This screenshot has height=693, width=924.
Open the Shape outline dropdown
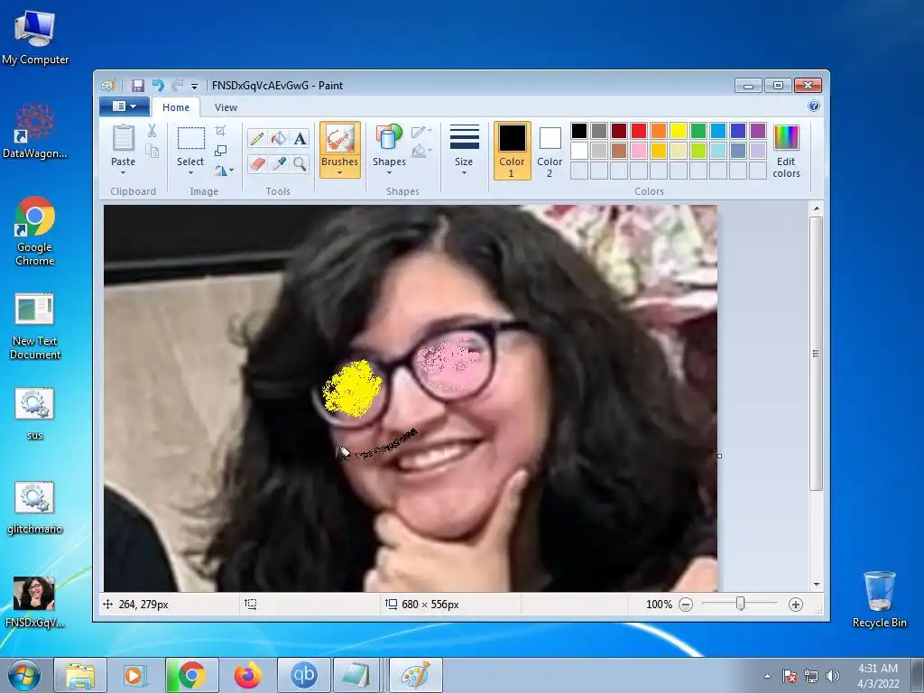click(421, 131)
